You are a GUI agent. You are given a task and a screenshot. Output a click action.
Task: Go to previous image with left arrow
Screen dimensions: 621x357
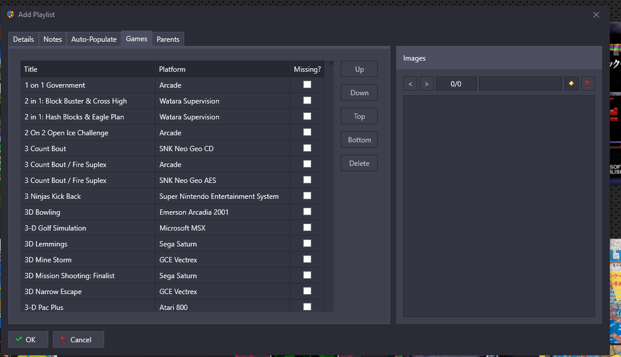point(410,84)
